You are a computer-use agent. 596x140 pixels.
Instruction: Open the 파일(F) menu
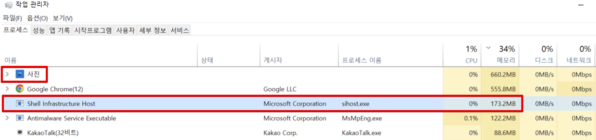[x=12, y=18]
